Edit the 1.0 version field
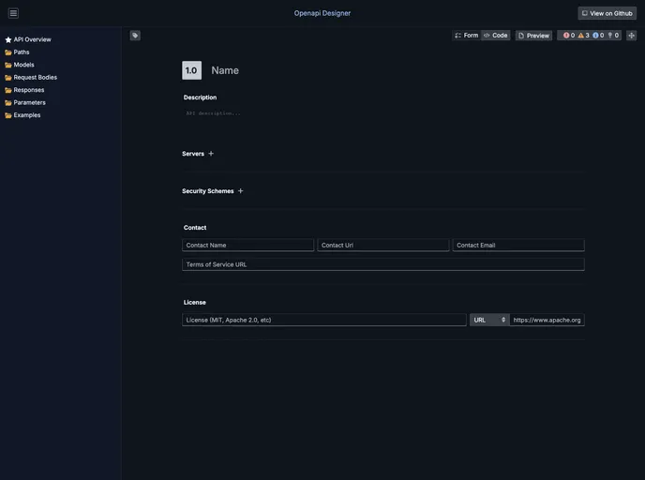This screenshot has height=480, width=645. coord(191,70)
